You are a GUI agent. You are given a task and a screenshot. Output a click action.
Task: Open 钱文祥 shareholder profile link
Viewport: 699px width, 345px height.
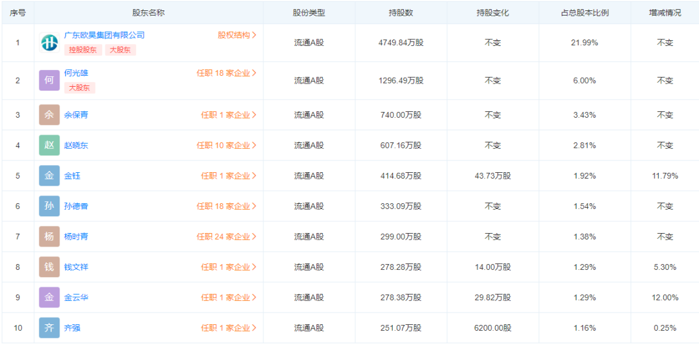point(76,267)
